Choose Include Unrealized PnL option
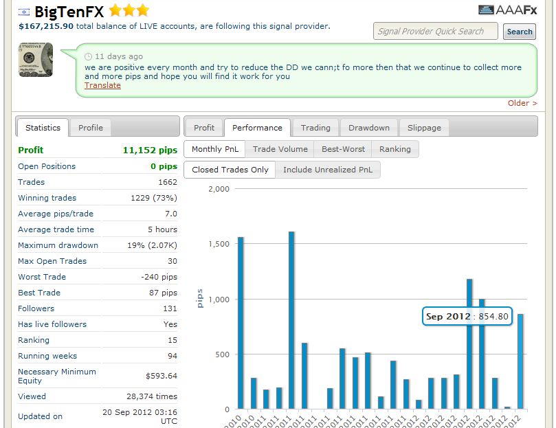Viewport: 556px width, 428px height. 328,170
